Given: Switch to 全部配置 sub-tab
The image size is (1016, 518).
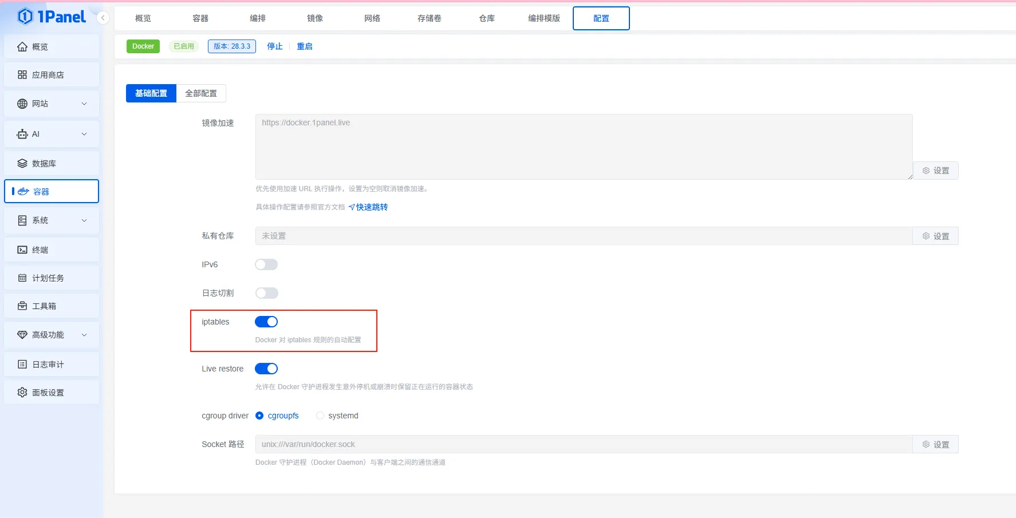Looking at the screenshot, I should click(x=201, y=93).
